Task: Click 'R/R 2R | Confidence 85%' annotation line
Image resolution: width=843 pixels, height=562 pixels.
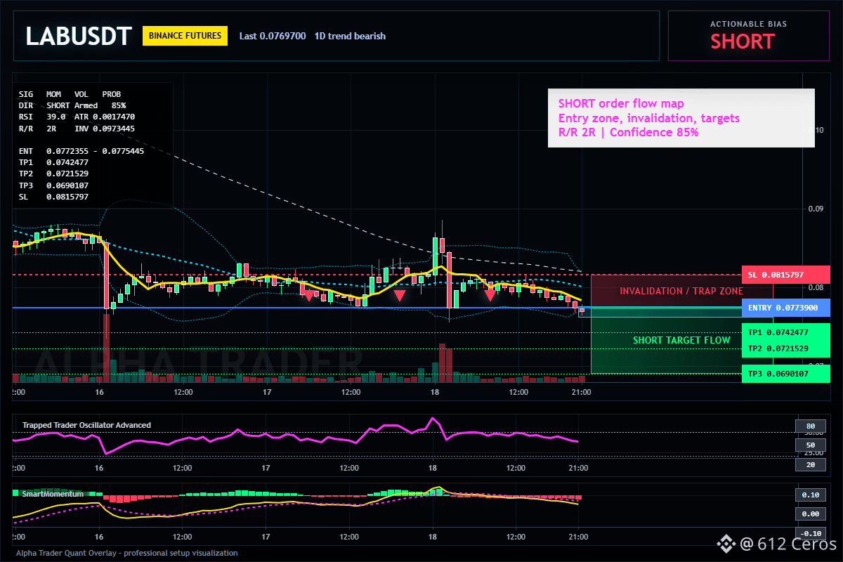Action: tap(628, 132)
